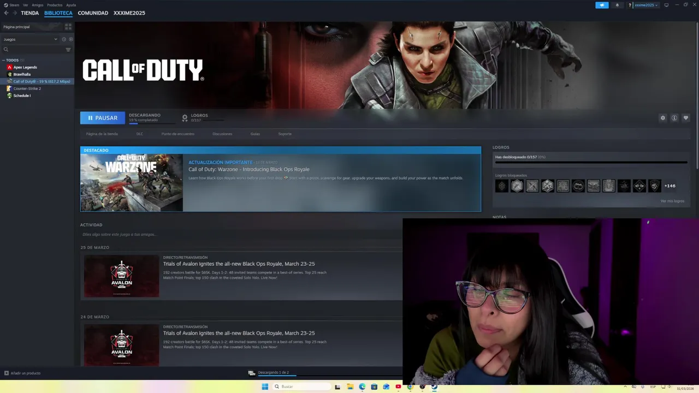Open the Soporte link

pos(285,134)
